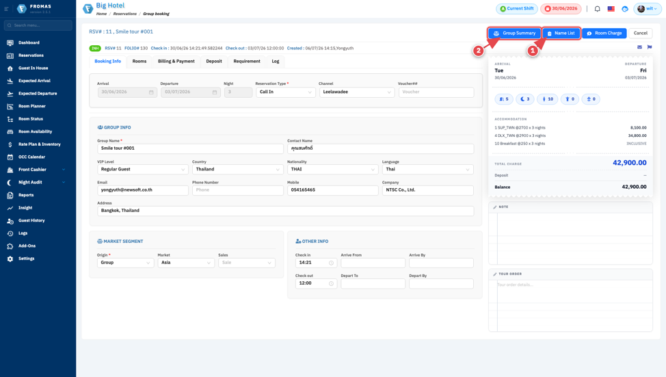
Task: Expand the Front Cashier menu
Action: [x=38, y=170]
